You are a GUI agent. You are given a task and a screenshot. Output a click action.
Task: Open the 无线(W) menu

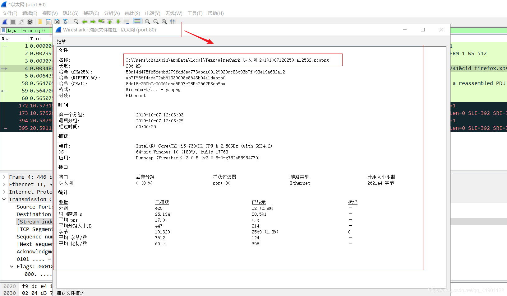(x=174, y=13)
